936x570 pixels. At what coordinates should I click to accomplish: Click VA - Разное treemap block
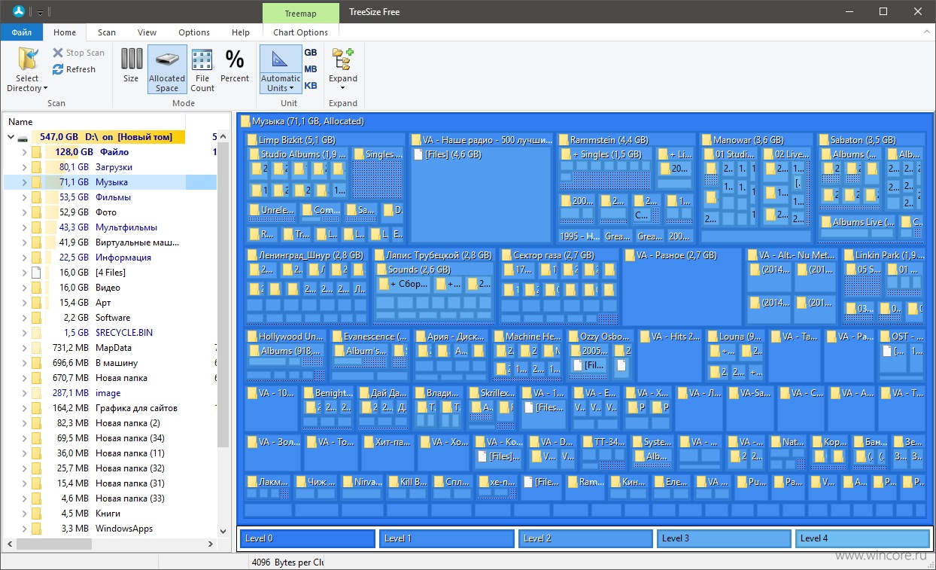[x=681, y=286]
